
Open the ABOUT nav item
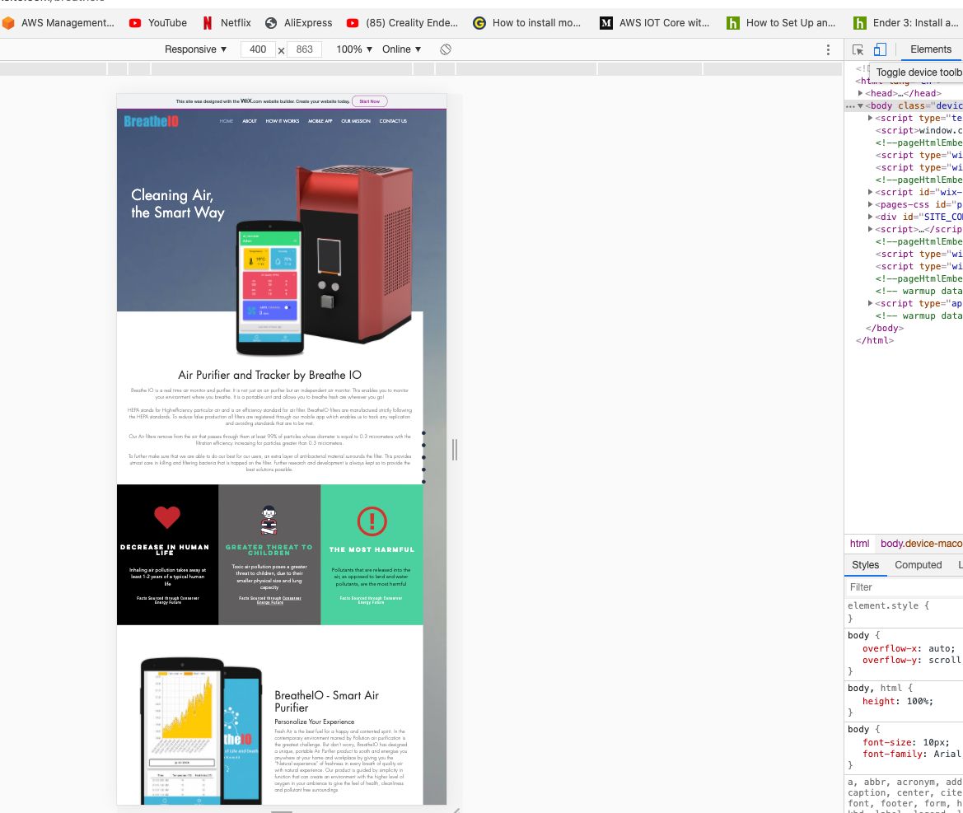[250, 121]
